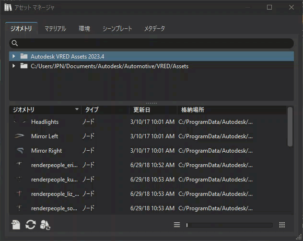The height and width of the screenshot is (241, 303).
Task: Close the アセット マネージャ window
Action: click(291, 7)
